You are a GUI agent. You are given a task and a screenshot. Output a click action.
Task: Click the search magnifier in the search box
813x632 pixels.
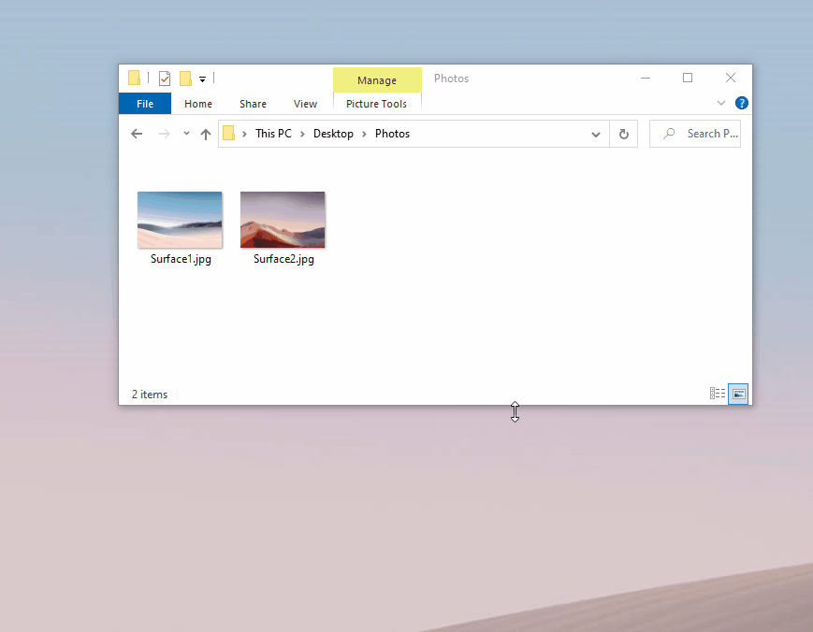coord(668,134)
